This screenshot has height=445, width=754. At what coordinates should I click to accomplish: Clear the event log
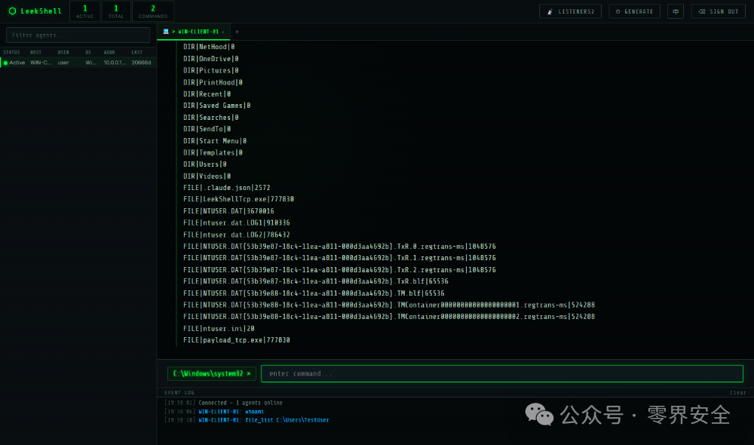(737, 392)
